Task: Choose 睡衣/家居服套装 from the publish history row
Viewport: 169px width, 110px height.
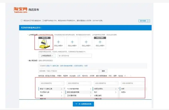Action: pos(101,76)
